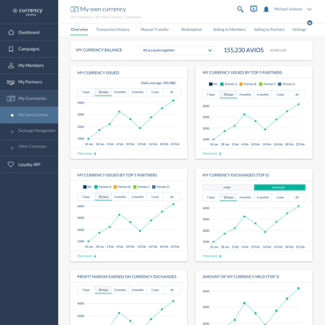The image size is (325, 325).
Task: Open search with the magnifier icon
Action: coord(240,10)
